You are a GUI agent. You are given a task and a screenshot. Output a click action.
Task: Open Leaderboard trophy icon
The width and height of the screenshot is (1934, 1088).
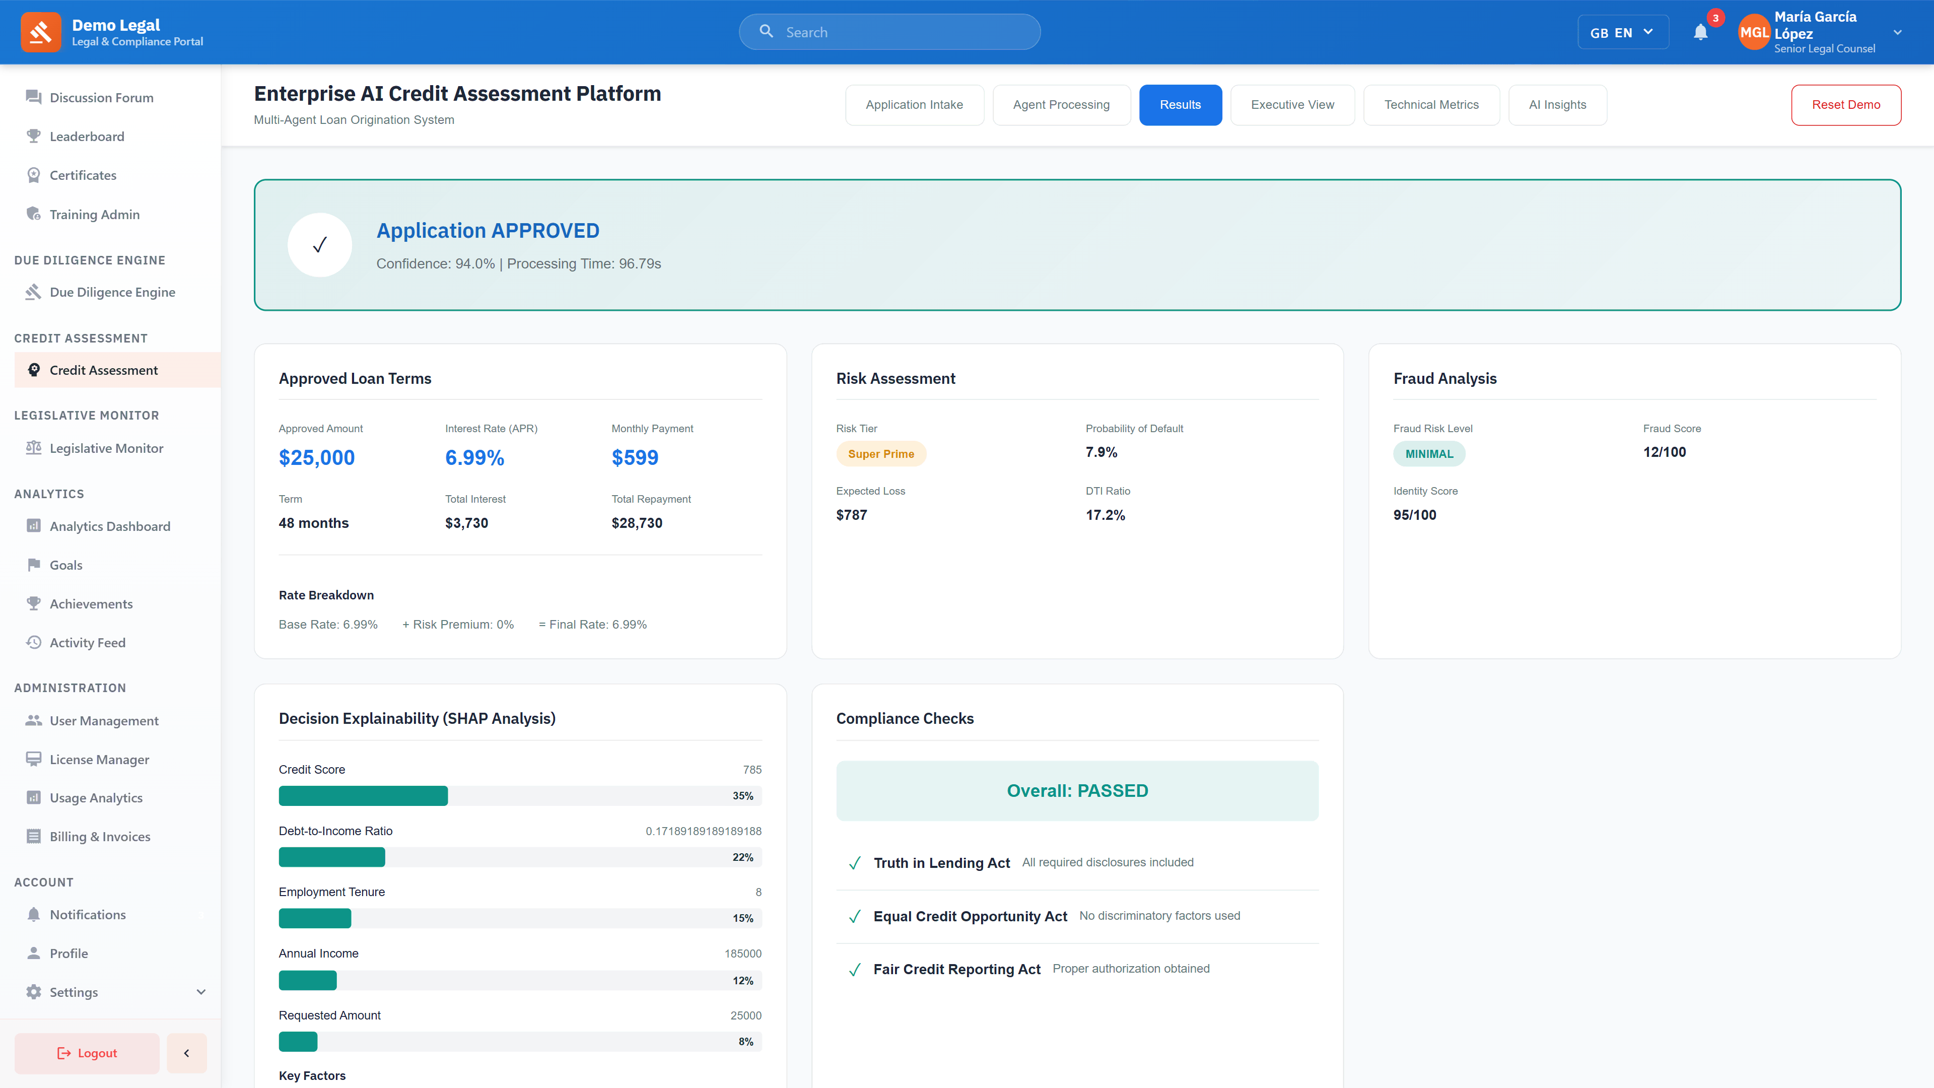pyautogui.click(x=33, y=136)
